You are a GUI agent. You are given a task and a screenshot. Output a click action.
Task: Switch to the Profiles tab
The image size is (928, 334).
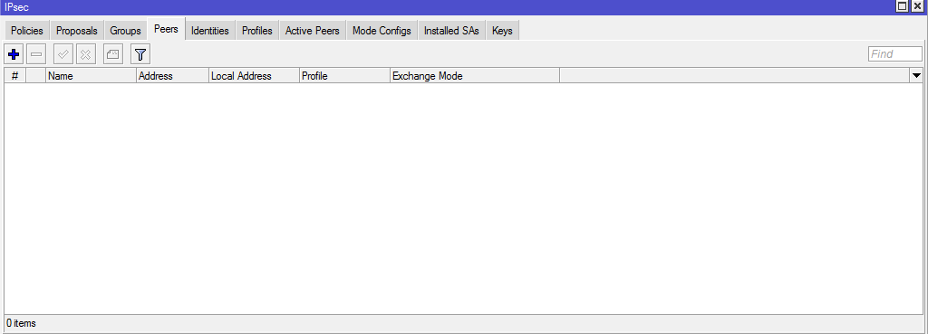tap(256, 31)
